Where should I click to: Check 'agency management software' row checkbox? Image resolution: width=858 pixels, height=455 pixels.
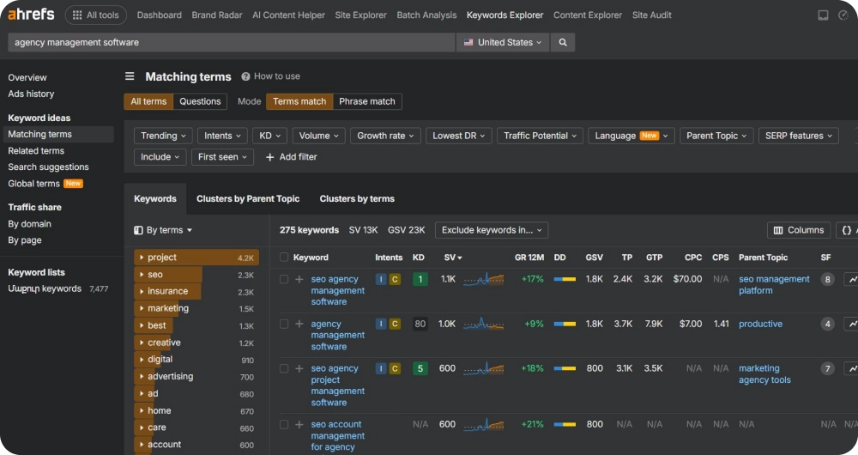pyautogui.click(x=284, y=325)
